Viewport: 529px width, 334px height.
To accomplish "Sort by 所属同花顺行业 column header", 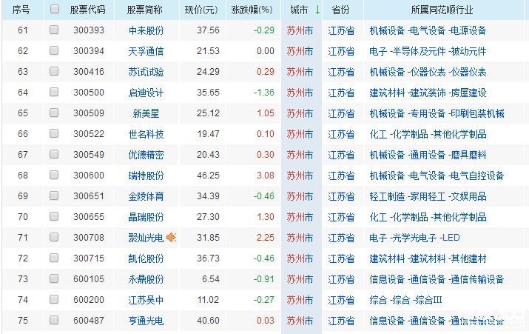I will point(442,10).
